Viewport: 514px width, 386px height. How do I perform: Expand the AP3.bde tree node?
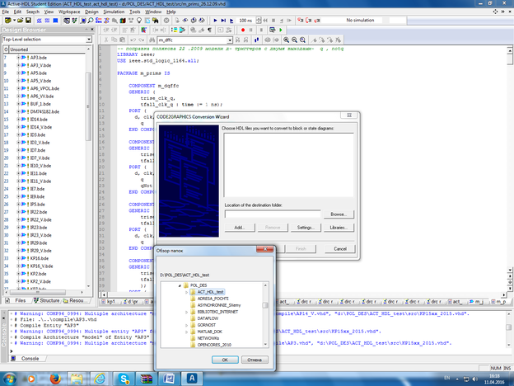click(x=19, y=58)
